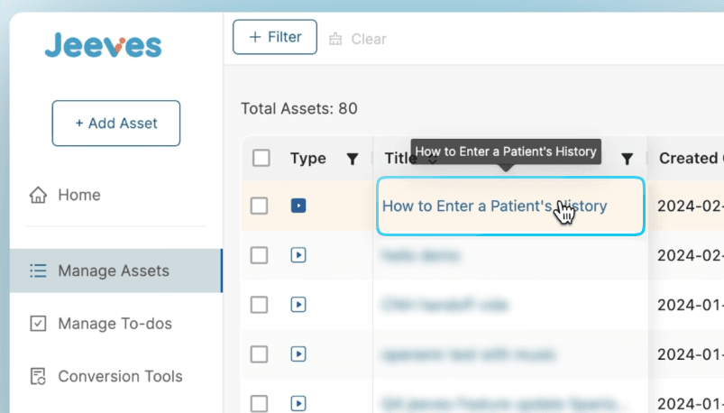The width and height of the screenshot is (724, 413).
Task: Open the Title column filter funnel
Action: 627,159
